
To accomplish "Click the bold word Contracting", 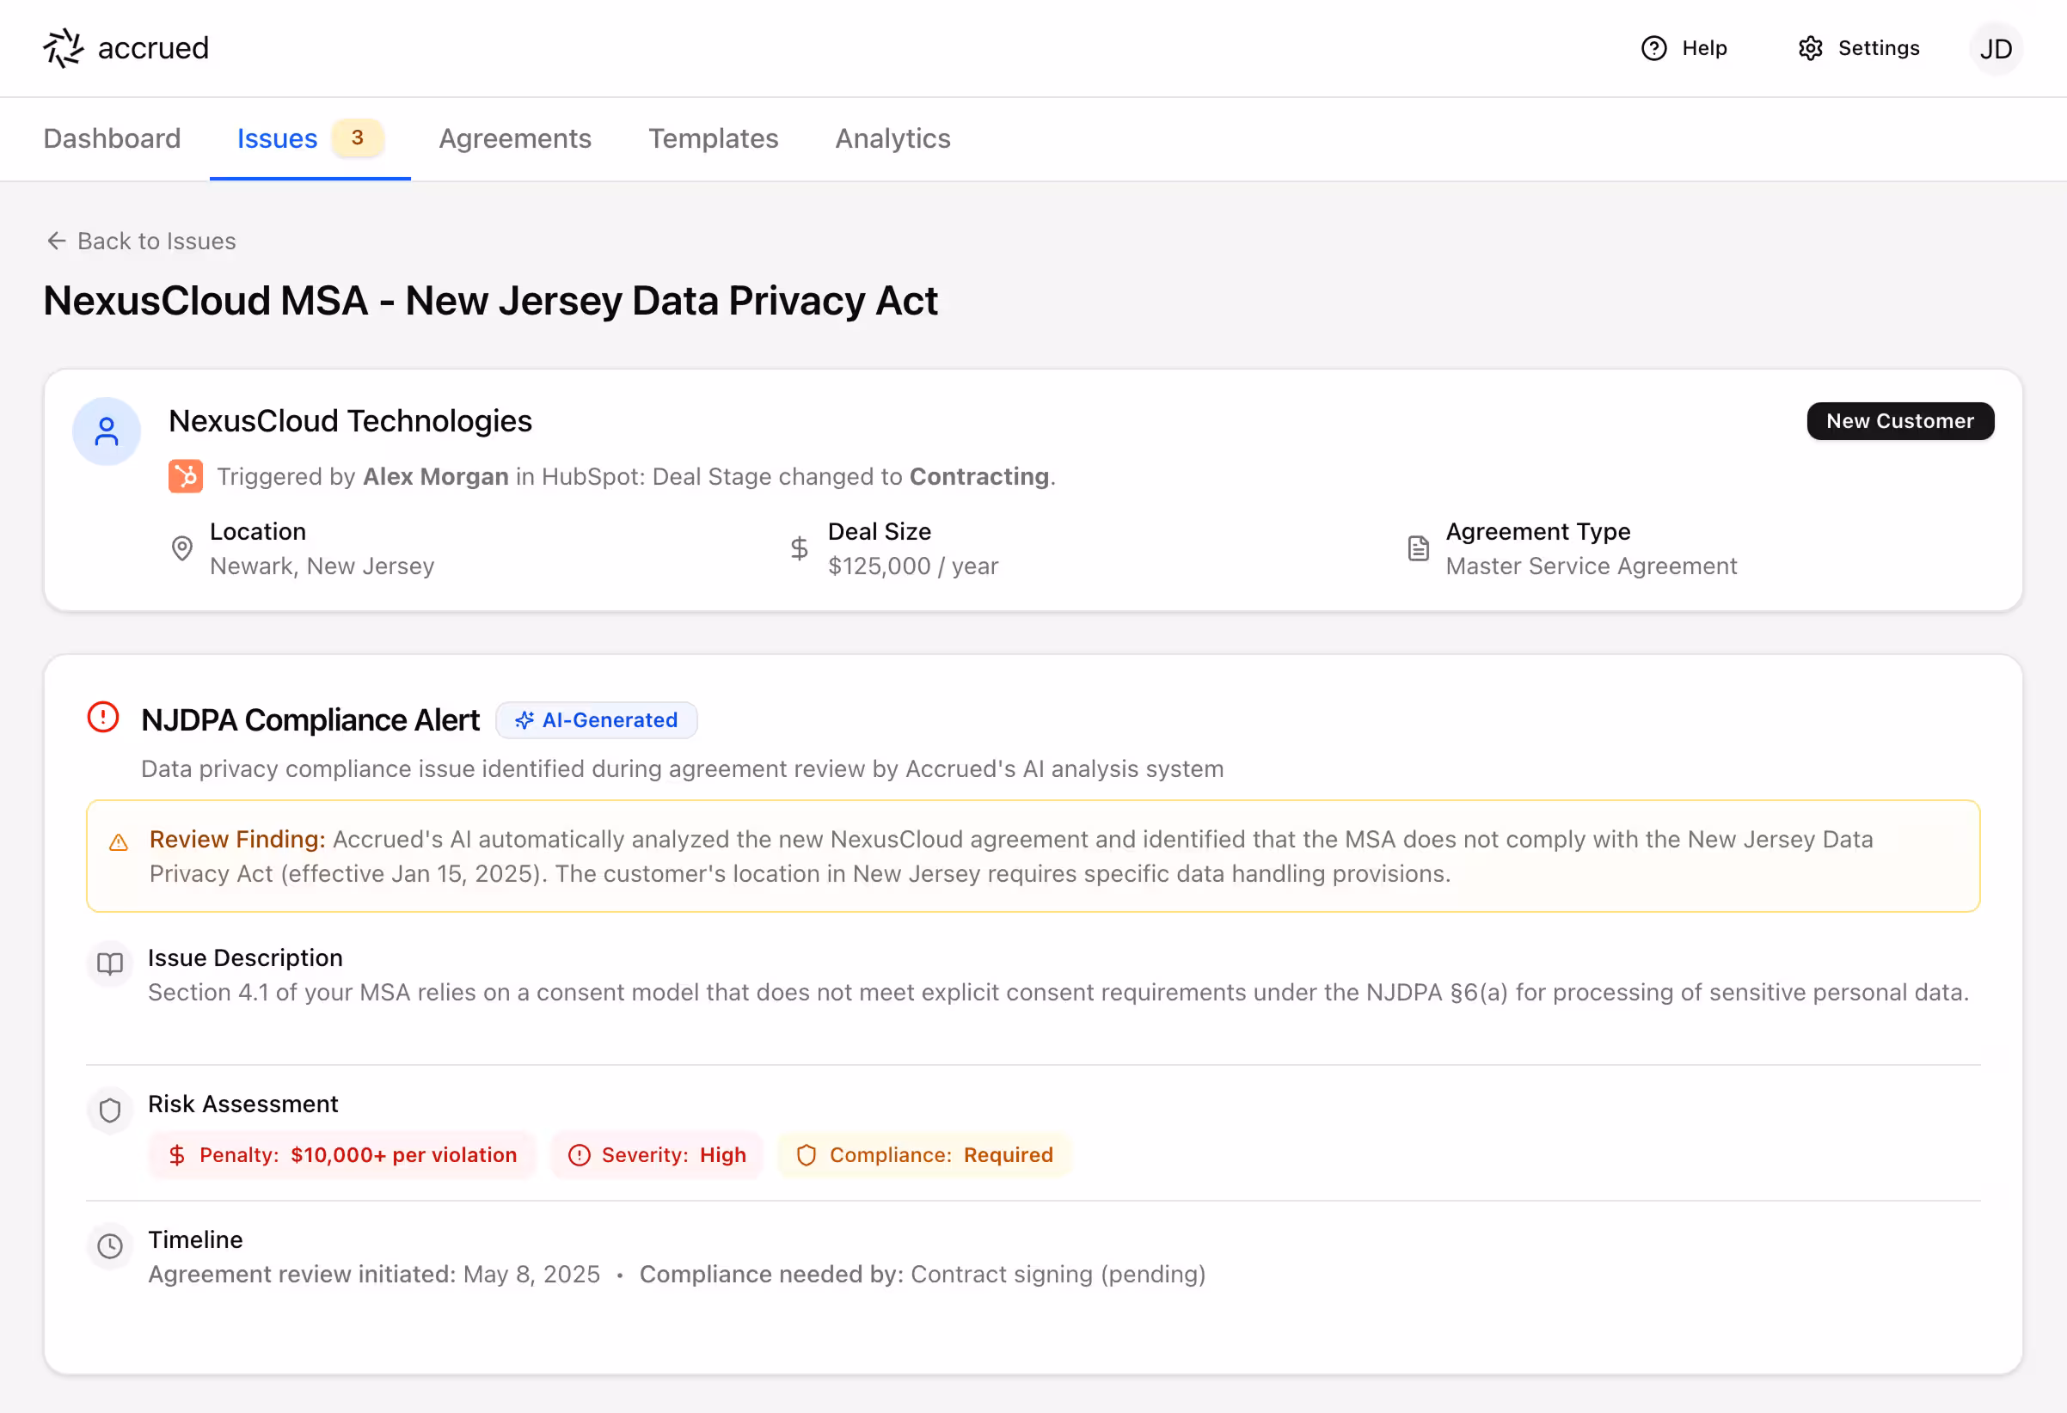I will pyautogui.click(x=979, y=477).
